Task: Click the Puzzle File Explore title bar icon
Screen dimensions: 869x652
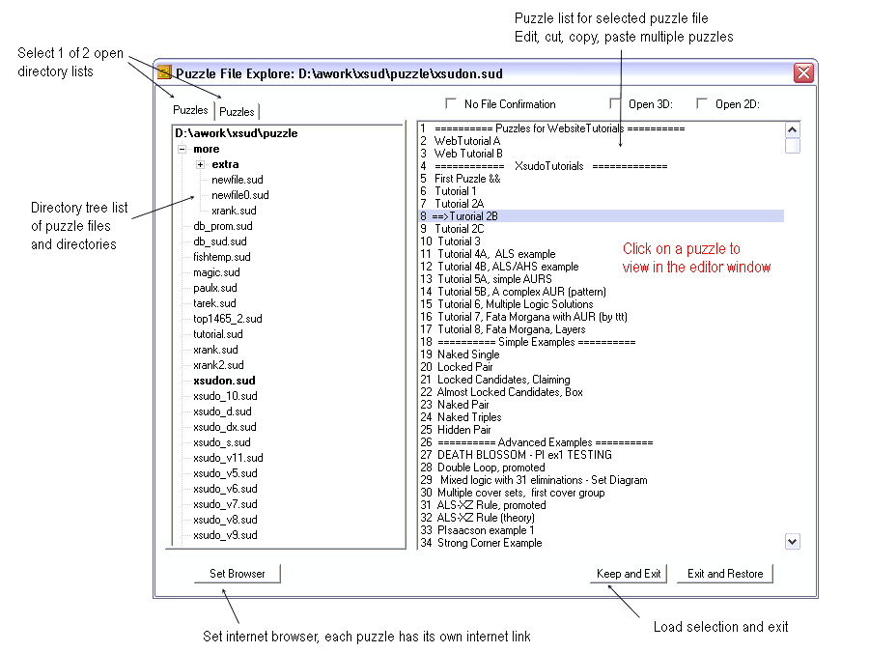Action: [x=165, y=73]
